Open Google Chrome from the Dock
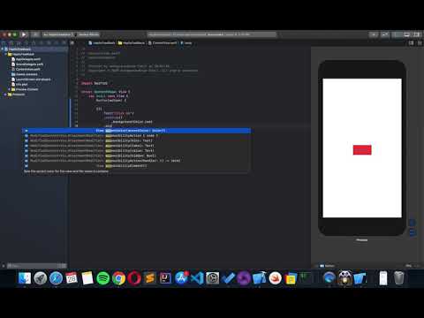Image resolution: width=424 pixels, height=318 pixels. coord(118,278)
